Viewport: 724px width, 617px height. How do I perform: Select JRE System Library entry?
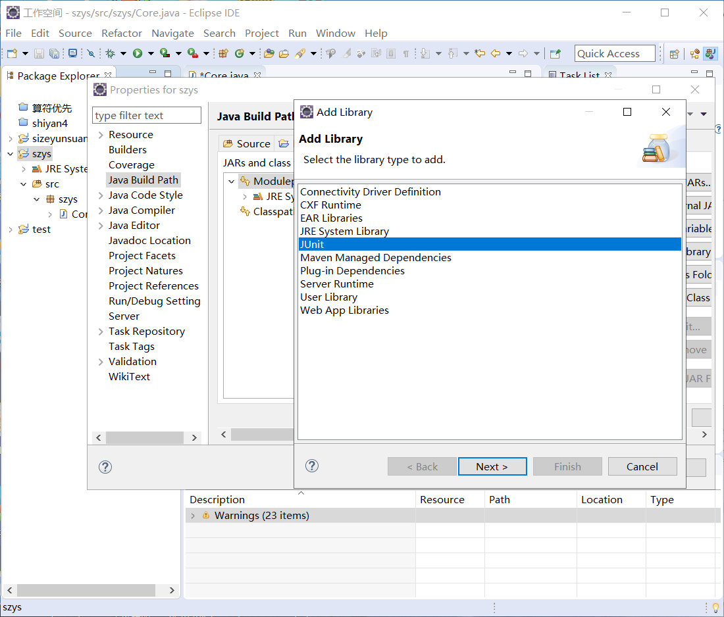coord(490,231)
